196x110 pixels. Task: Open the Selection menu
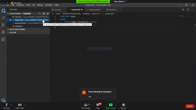[20, 5]
